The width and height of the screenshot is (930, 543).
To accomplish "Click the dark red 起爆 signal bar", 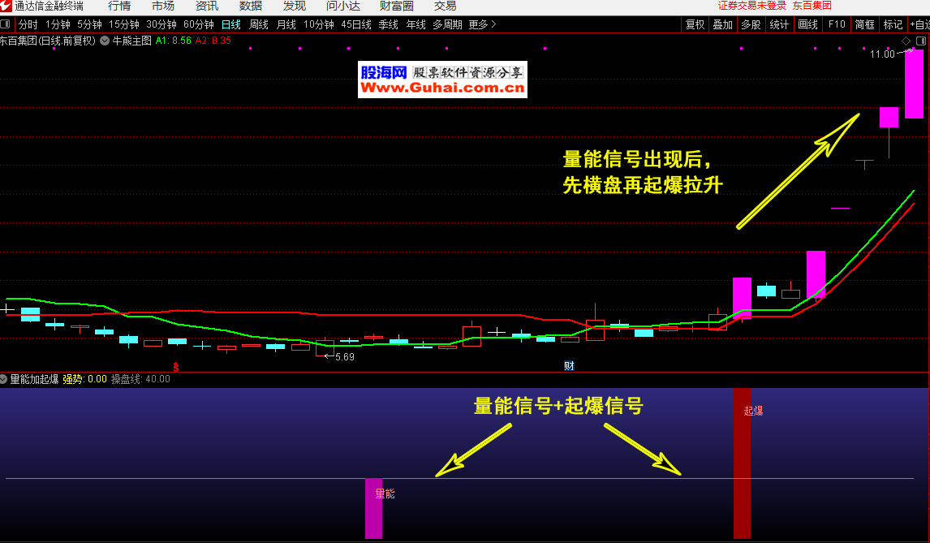I will (x=742, y=471).
